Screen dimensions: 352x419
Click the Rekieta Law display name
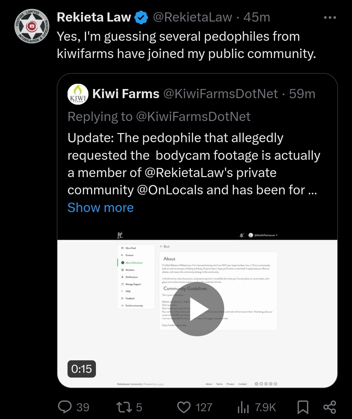[94, 17]
